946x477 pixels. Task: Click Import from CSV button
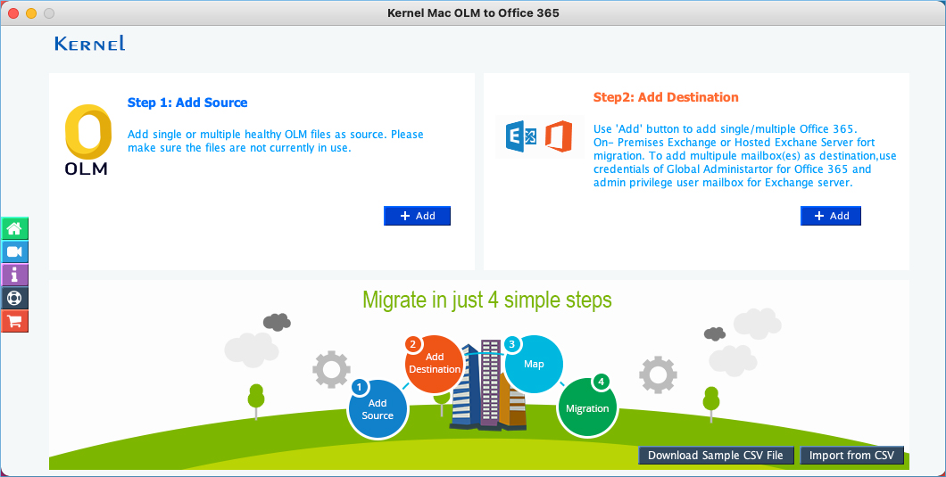click(852, 456)
